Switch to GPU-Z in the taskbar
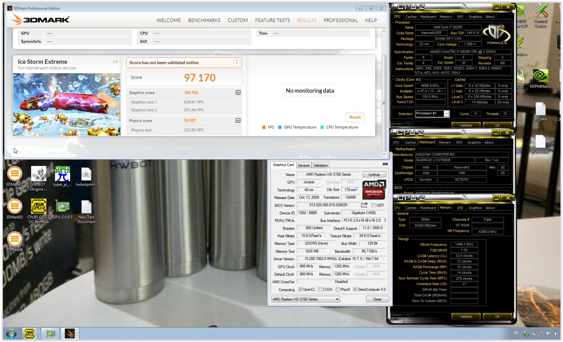This screenshot has width=563, height=342. [x=50, y=333]
